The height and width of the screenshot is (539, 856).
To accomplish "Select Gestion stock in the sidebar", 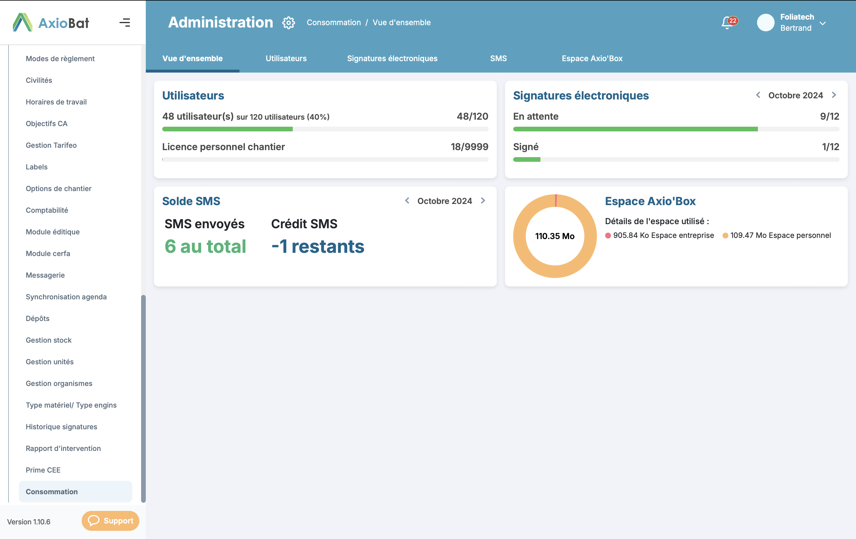I will point(48,340).
